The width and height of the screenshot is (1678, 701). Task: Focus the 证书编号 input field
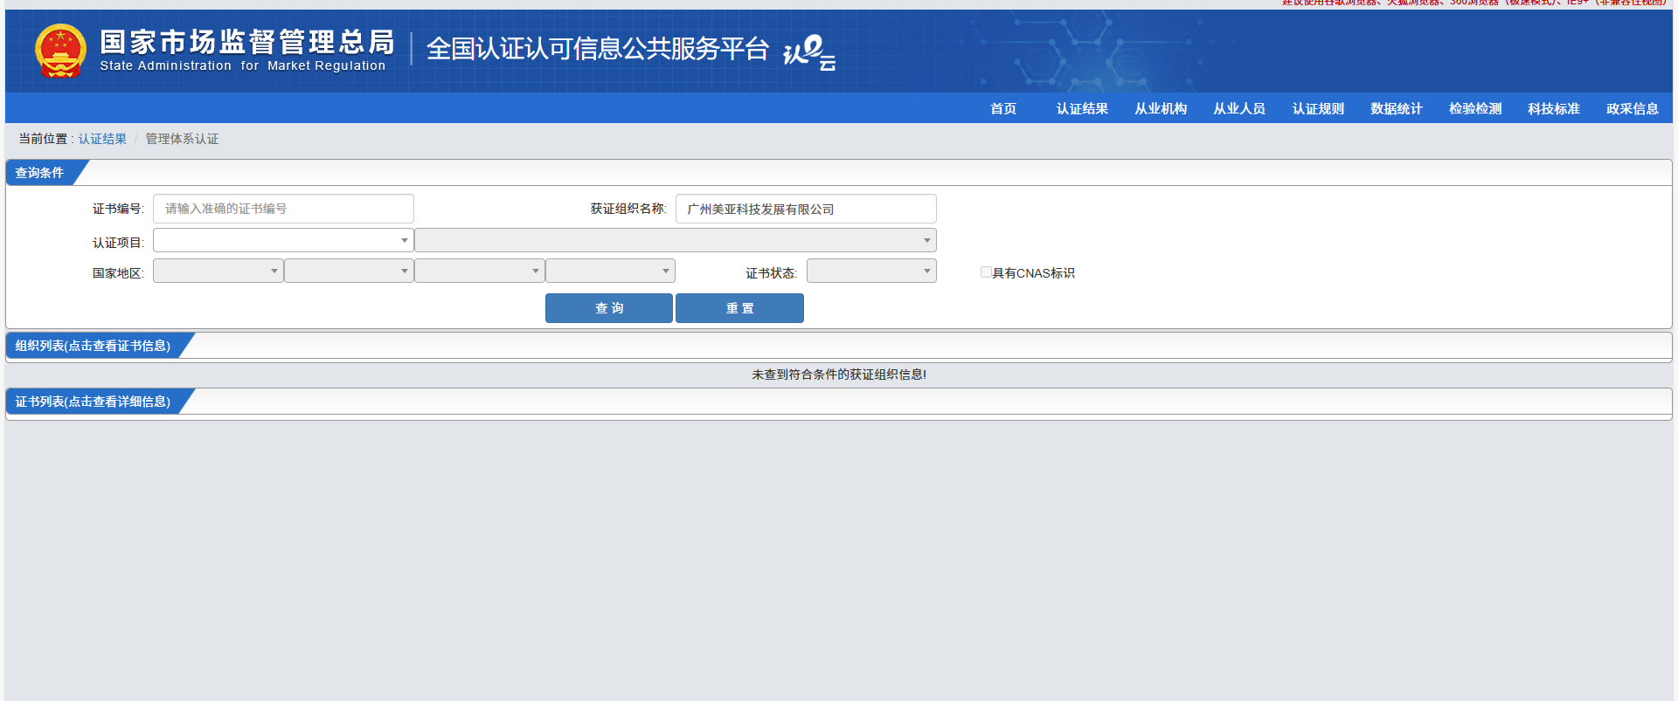pos(283,209)
